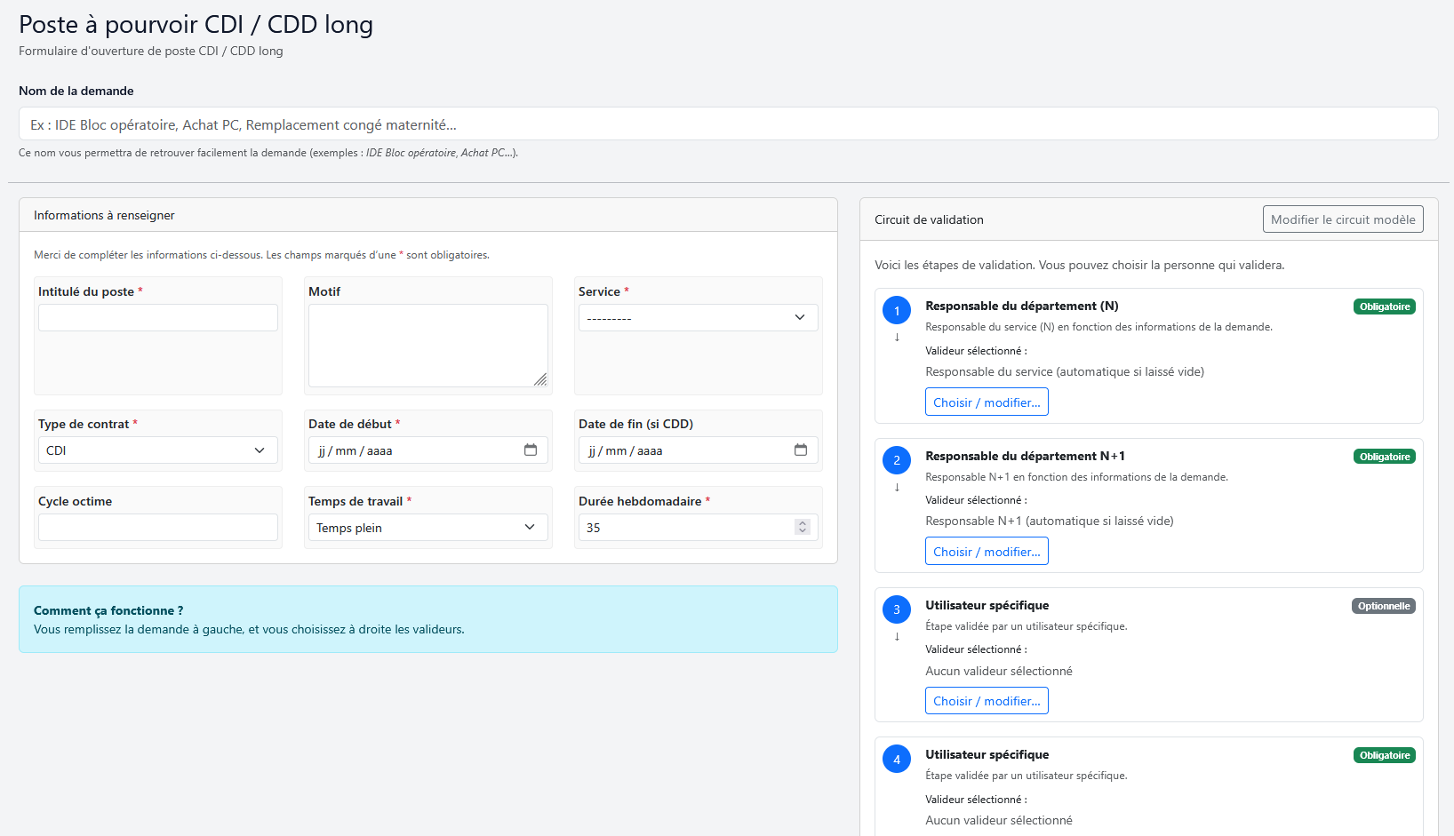Choisir / modifier validator for Responsable du département (N)

[987, 402]
